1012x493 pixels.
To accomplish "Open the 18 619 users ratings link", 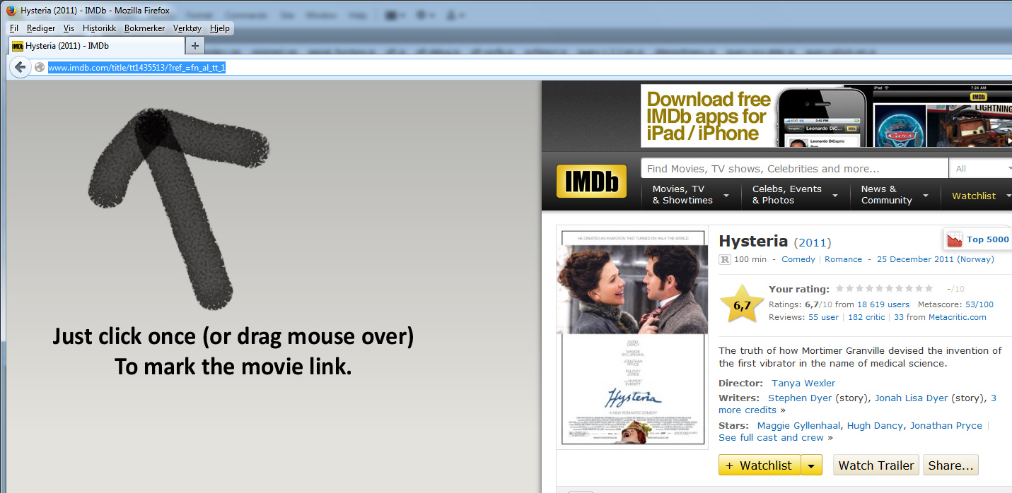I will point(883,304).
